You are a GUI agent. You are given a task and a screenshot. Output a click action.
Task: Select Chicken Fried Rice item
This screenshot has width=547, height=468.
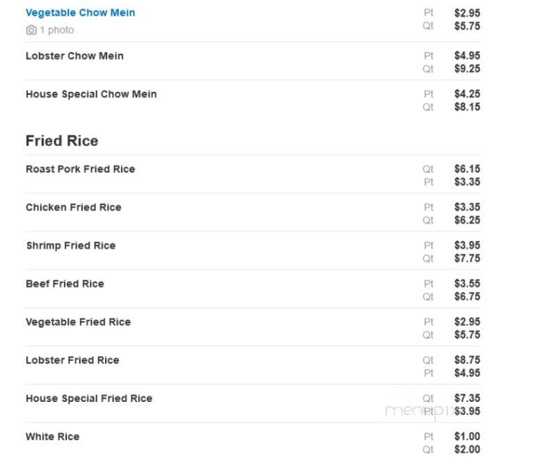[x=73, y=207]
